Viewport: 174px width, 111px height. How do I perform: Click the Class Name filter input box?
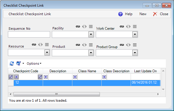pyautogui.click(x=89, y=77)
